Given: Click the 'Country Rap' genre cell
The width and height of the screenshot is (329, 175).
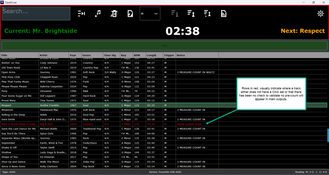Looking at the screenshot, I should tap(90, 67).
